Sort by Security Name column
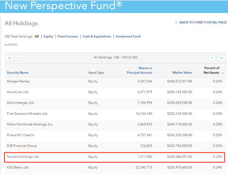 [18, 73]
